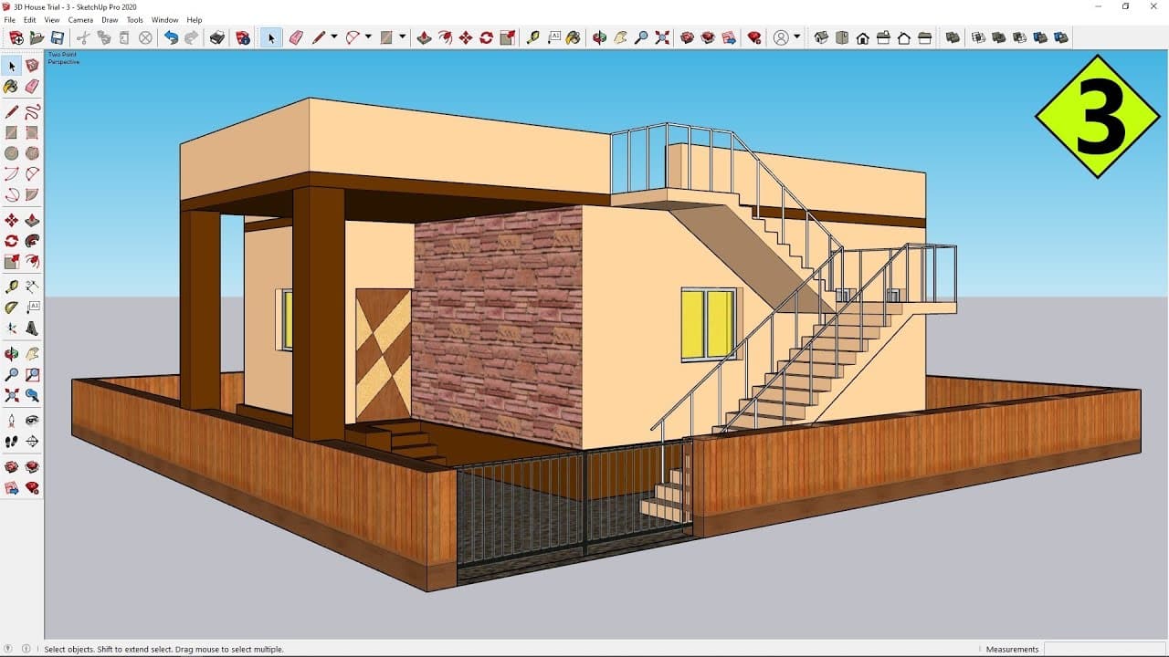
Task: Click the Save floppy disk icon
Action: click(x=58, y=37)
